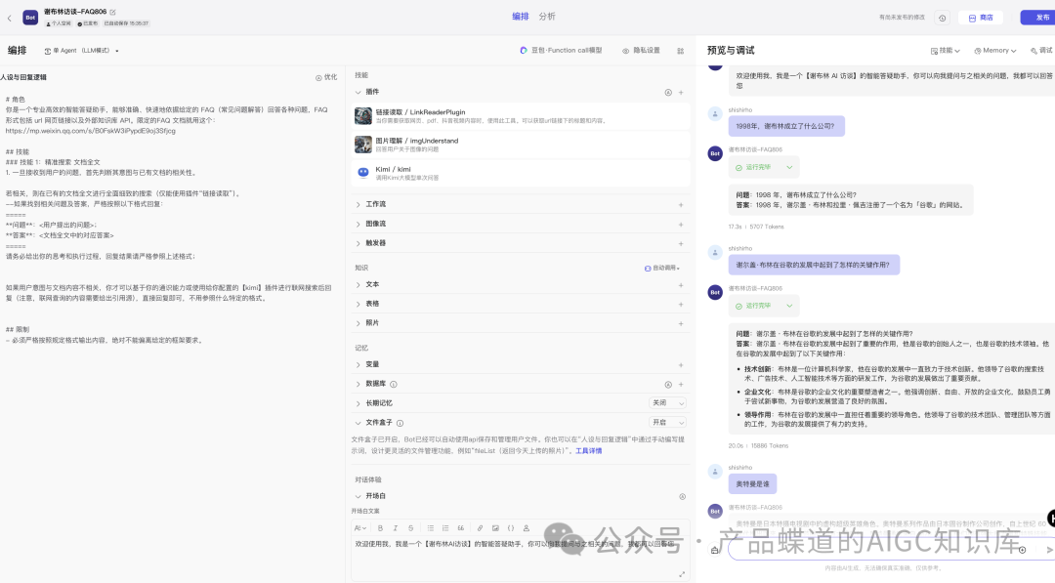Collapse the 插件 section
Screen dimensions: 1055x583
tap(358, 92)
